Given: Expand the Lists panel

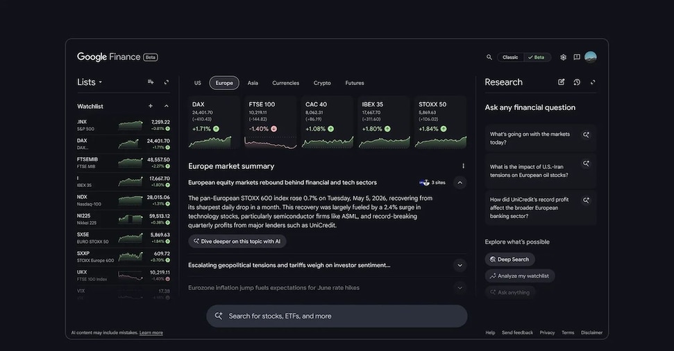Looking at the screenshot, I should tap(167, 82).
